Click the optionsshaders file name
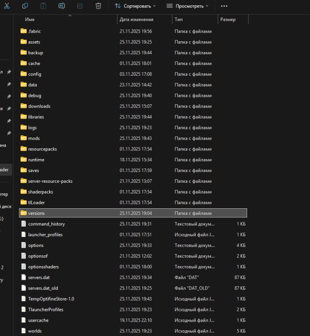 pyautogui.click(x=43, y=267)
